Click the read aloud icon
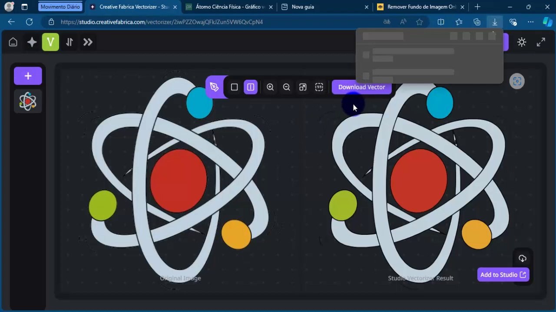The image size is (556, 312). click(x=403, y=22)
